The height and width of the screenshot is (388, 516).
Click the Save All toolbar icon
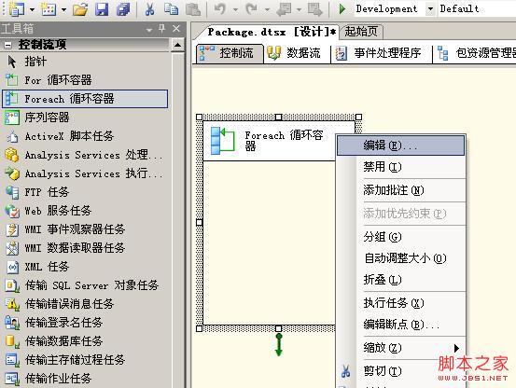click(x=123, y=9)
